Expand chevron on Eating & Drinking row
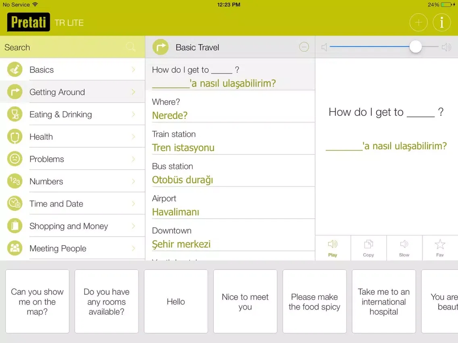 pos(133,114)
